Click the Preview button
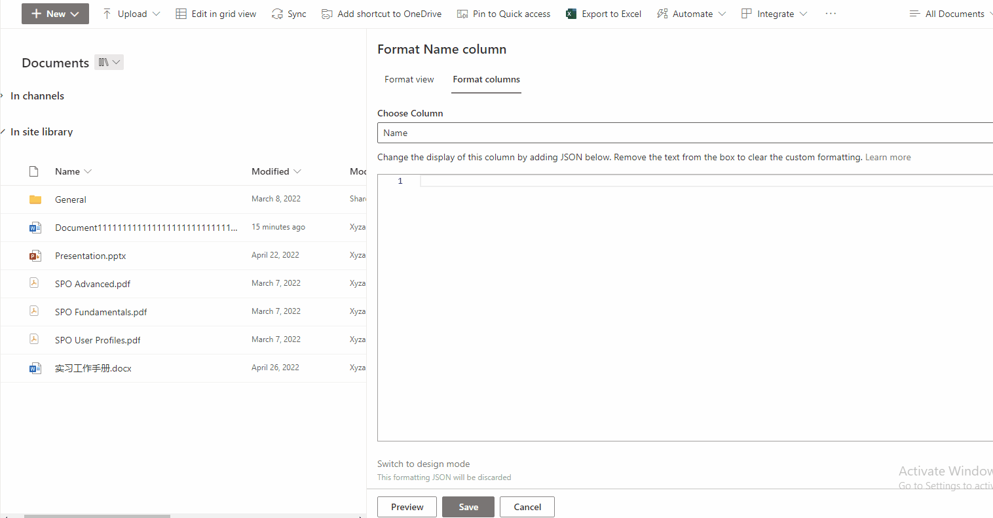 point(407,507)
